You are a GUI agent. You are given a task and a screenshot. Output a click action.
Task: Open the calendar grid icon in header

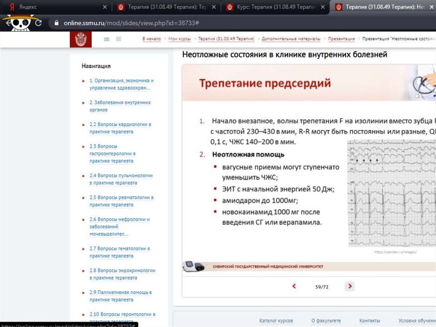(x=118, y=39)
